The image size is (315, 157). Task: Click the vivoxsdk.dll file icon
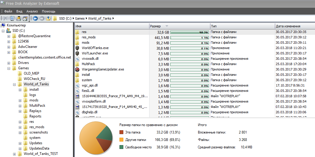point(77,59)
